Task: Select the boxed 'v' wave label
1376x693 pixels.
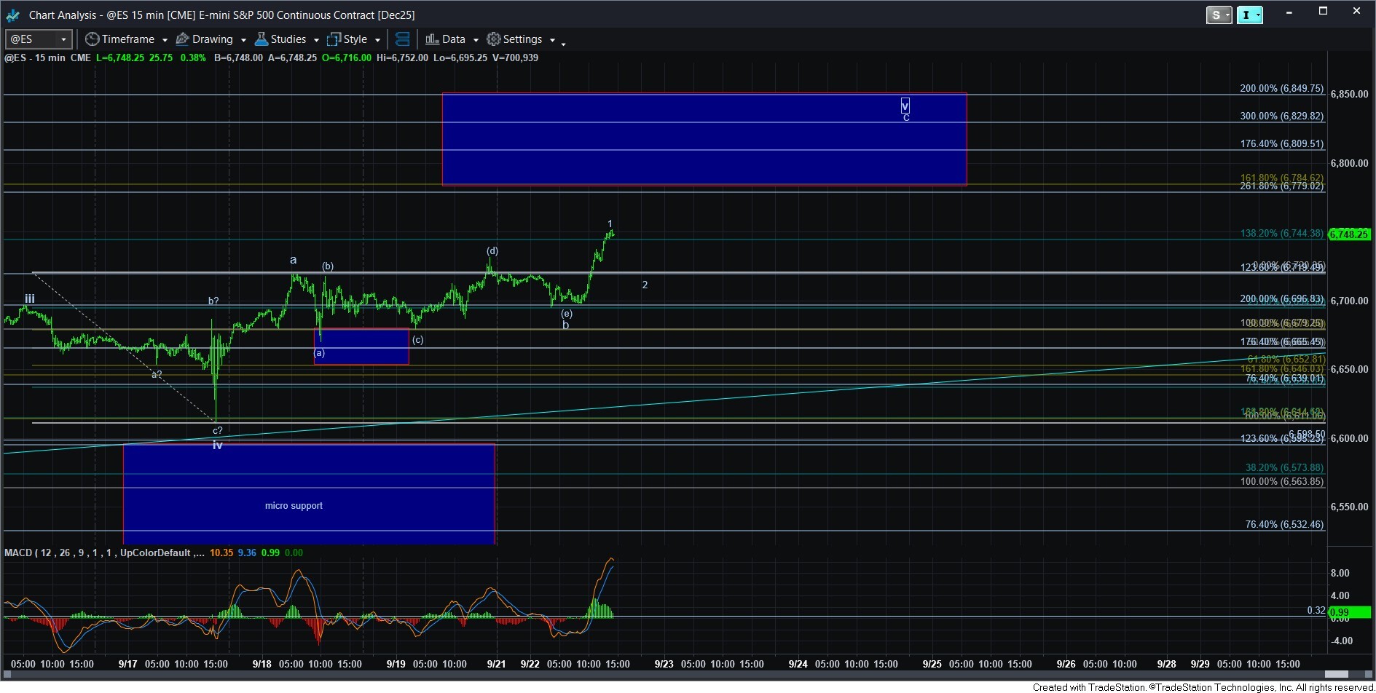Action: point(905,106)
